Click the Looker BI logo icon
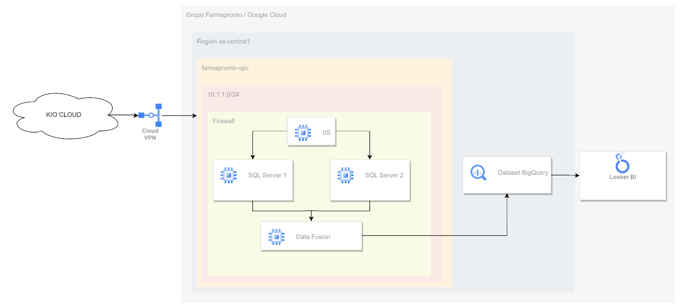Screen dimensions: 681x308 [622, 162]
